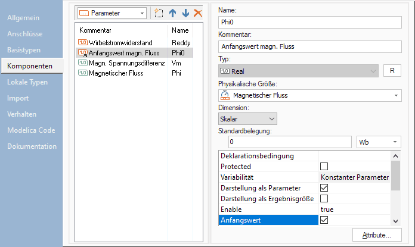
Task: Enable Darstellung als Ergebnisgröße checkbox
Action: click(x=324, y=199)
